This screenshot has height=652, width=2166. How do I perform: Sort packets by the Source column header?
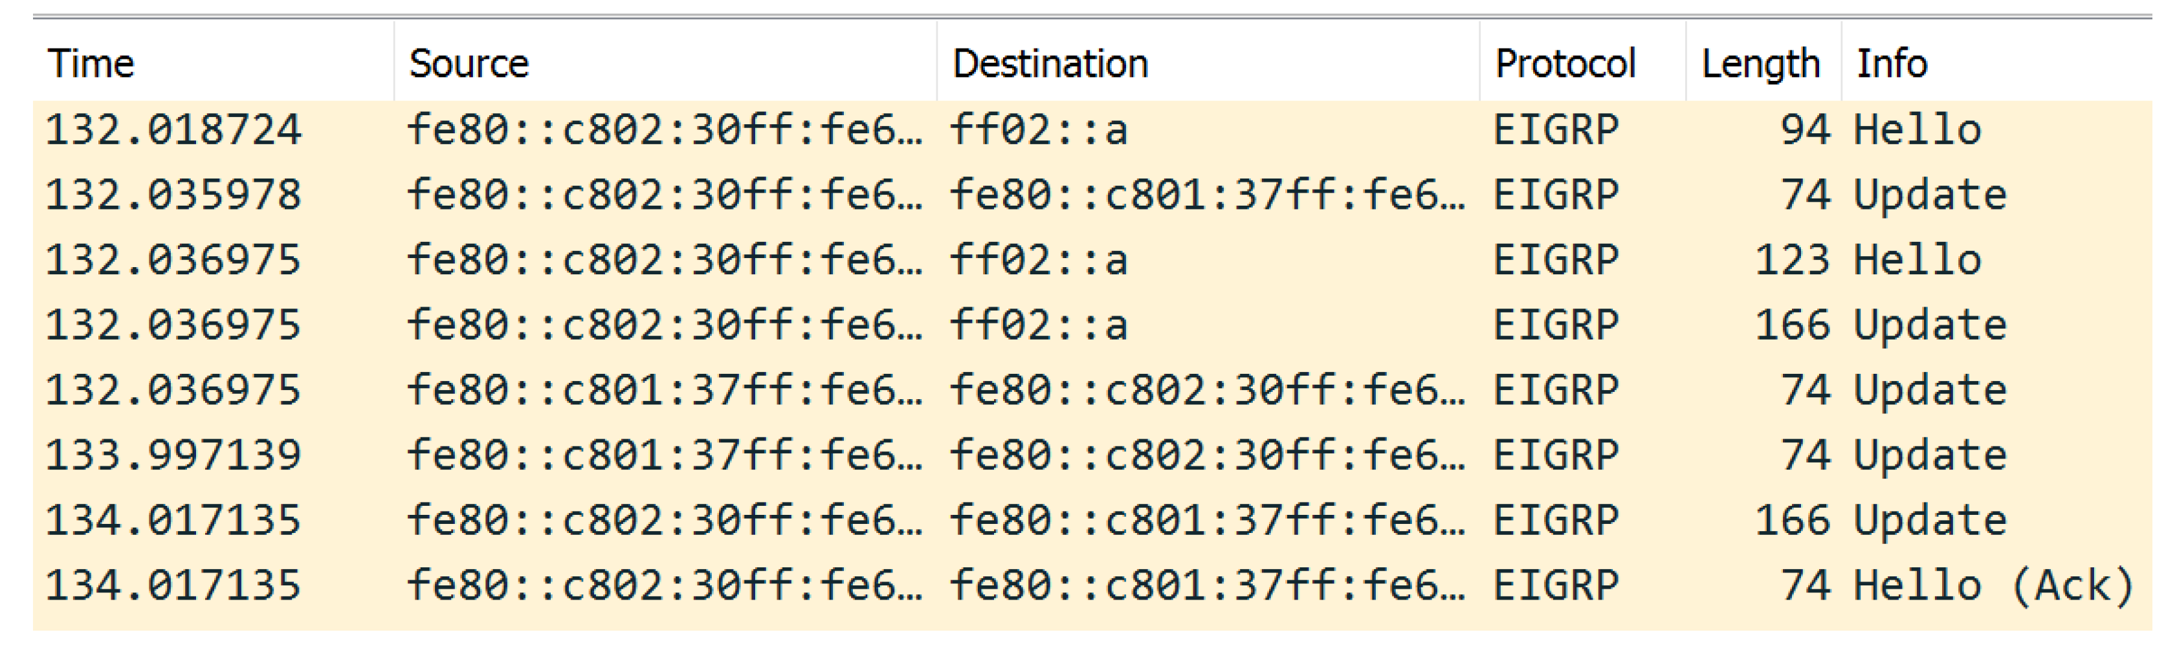[x=469, y=64]
